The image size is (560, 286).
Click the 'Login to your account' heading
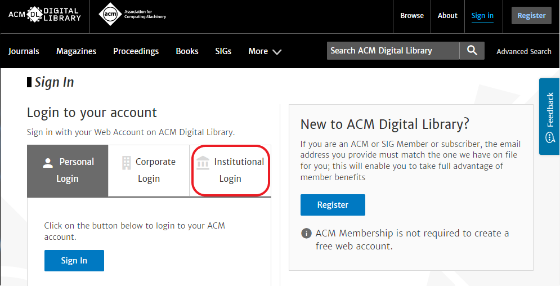click(x=92, y=113)
